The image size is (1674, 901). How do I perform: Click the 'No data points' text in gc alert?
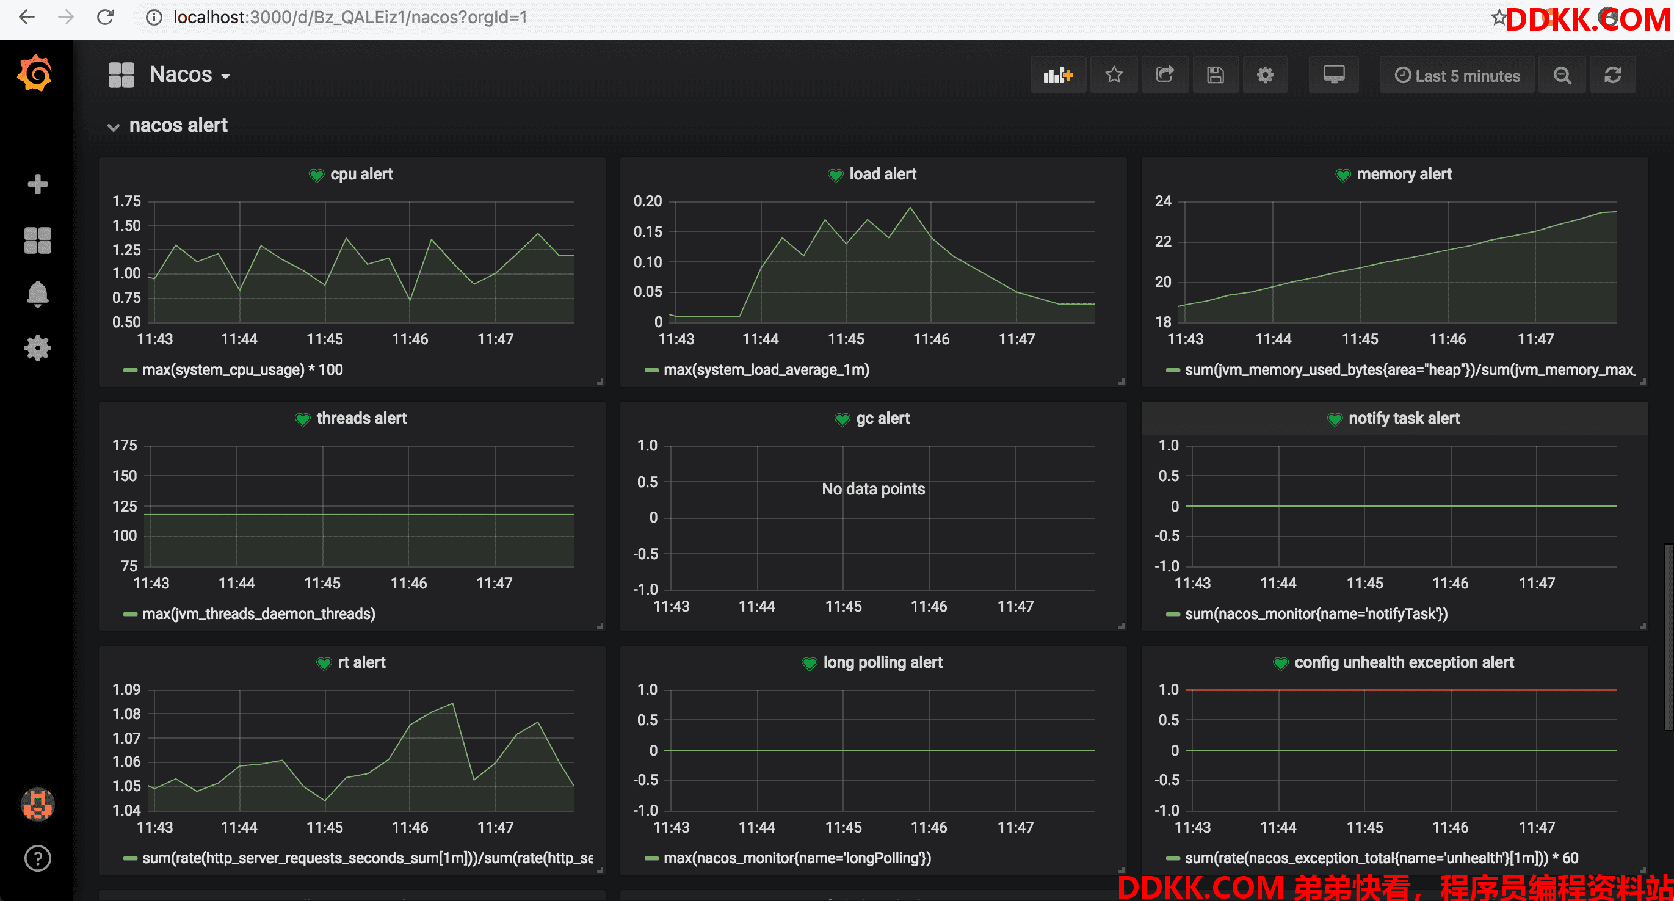pyautogui.click(x=873, y=489)
